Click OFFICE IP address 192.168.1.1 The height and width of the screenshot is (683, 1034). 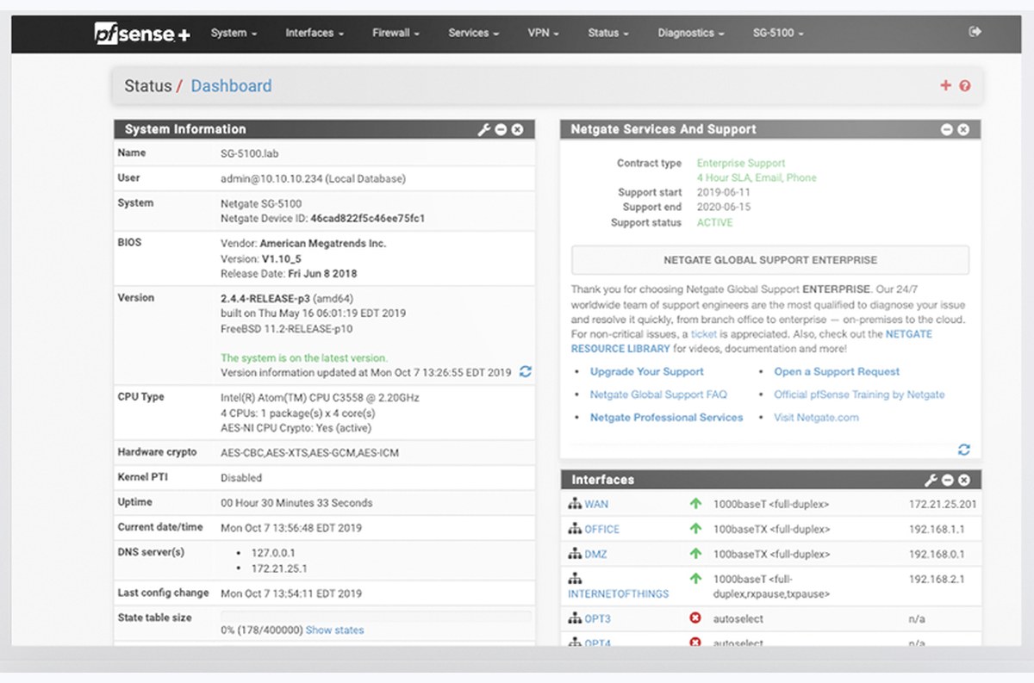[x=937, y=530]
